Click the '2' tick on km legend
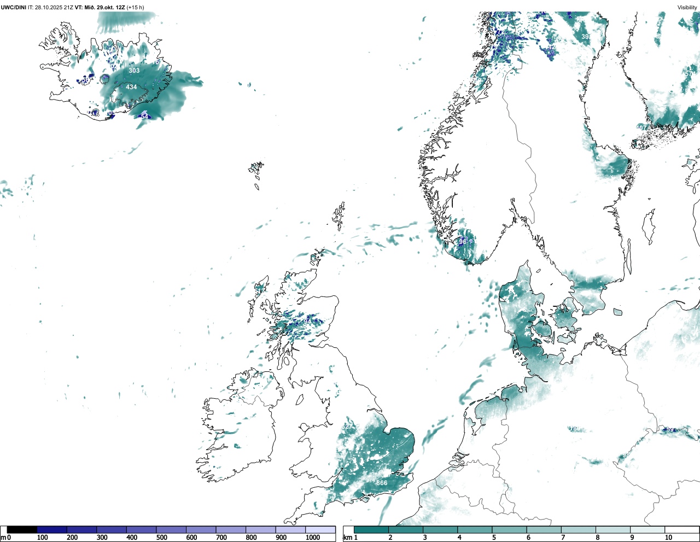The image size is (700, 542). pyautogui.click(x=390, y=538)
